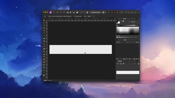Switch to the Brushes panel tab
This screenshot has width=175, height=98.
pyautogui.click(x=133, y=19)
